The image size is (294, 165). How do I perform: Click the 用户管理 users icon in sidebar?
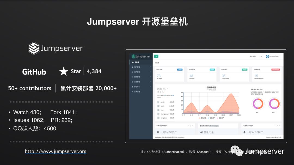132,67
